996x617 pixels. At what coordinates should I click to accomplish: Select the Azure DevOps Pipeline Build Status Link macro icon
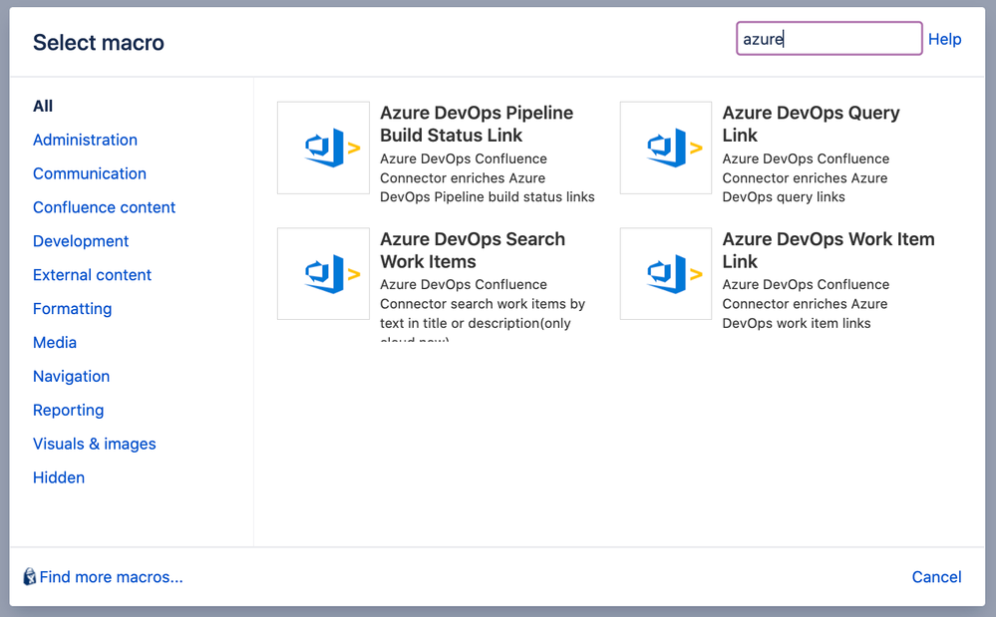[323, 148]
